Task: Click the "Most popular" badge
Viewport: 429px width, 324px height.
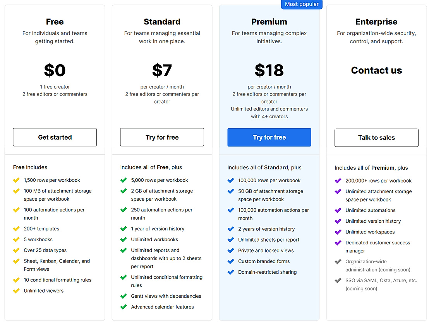Action: 302,4
